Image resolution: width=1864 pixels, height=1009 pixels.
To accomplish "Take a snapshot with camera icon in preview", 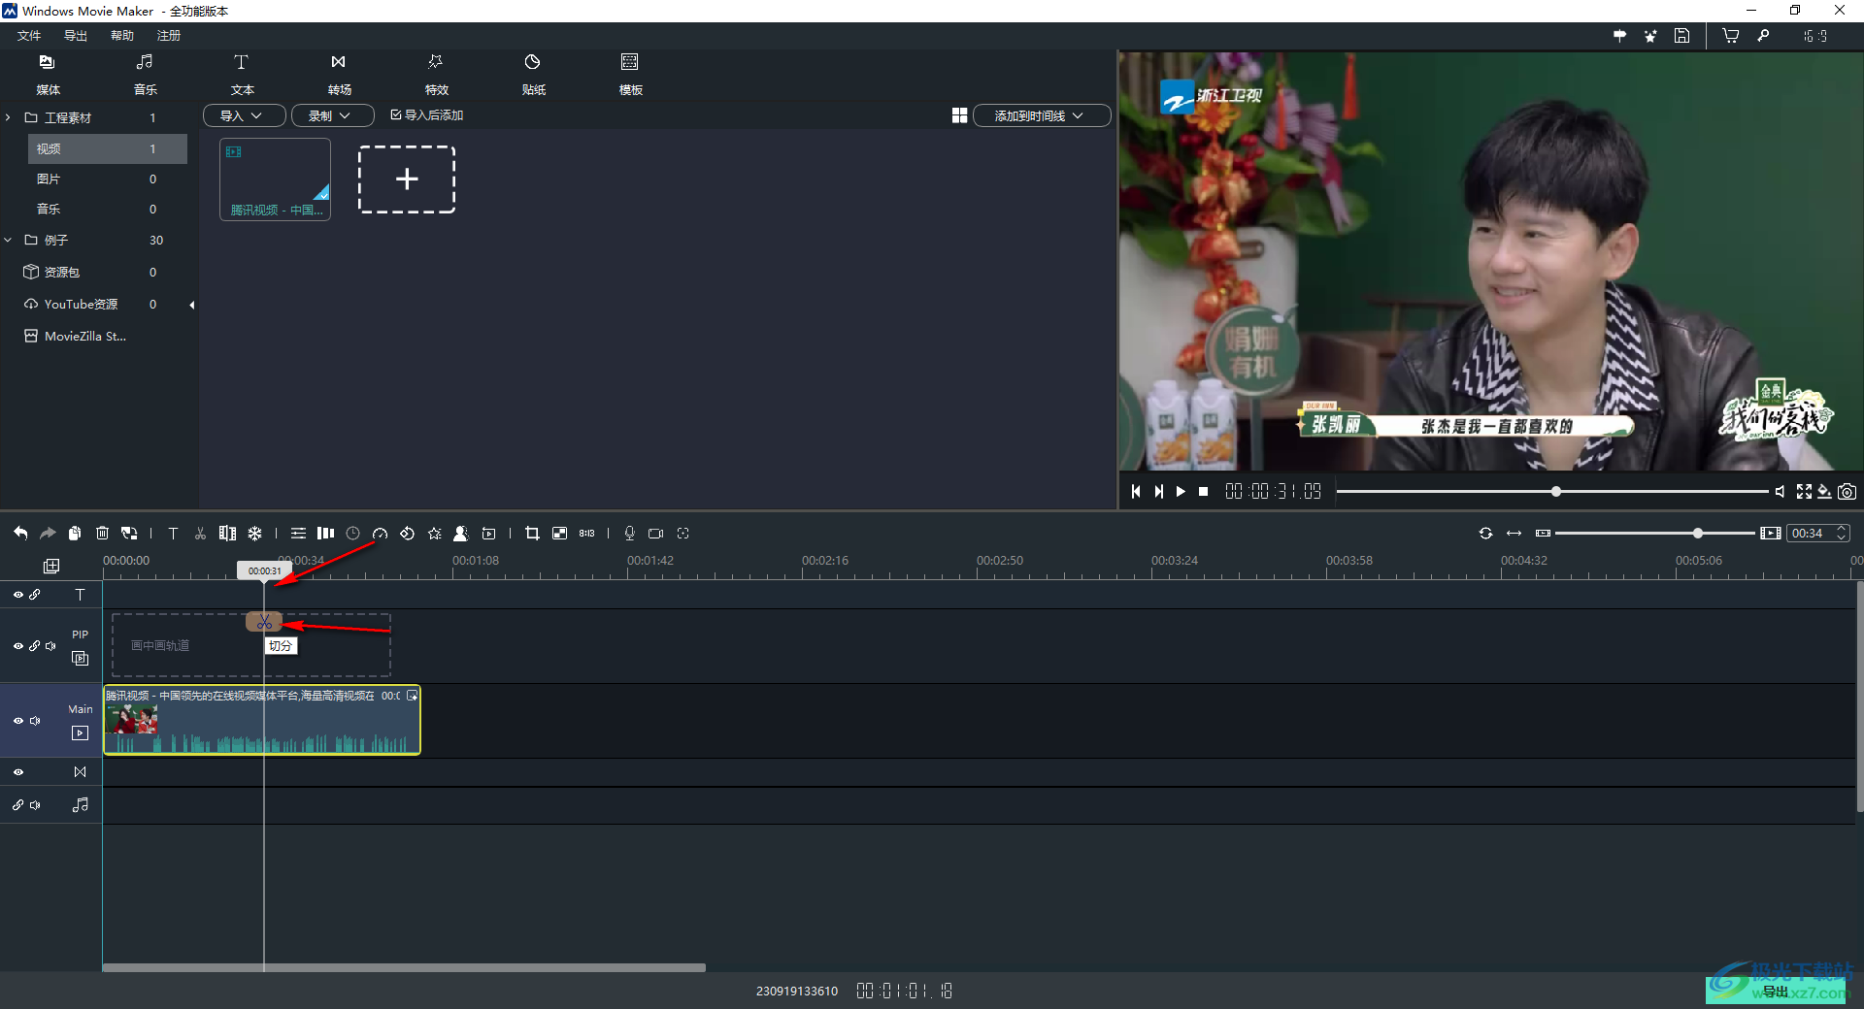I will [x=1847, y=492].
